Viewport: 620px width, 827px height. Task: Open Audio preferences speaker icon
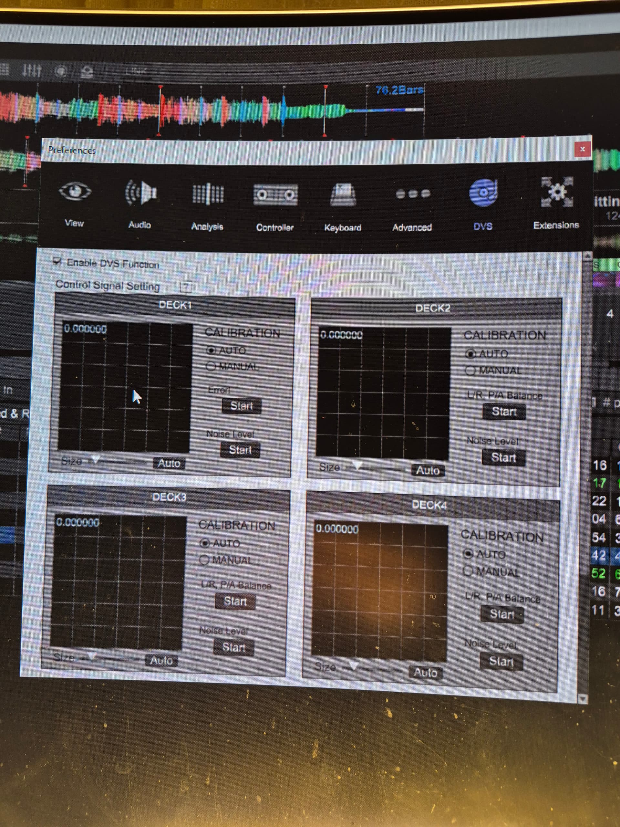(x=140, y=193)
